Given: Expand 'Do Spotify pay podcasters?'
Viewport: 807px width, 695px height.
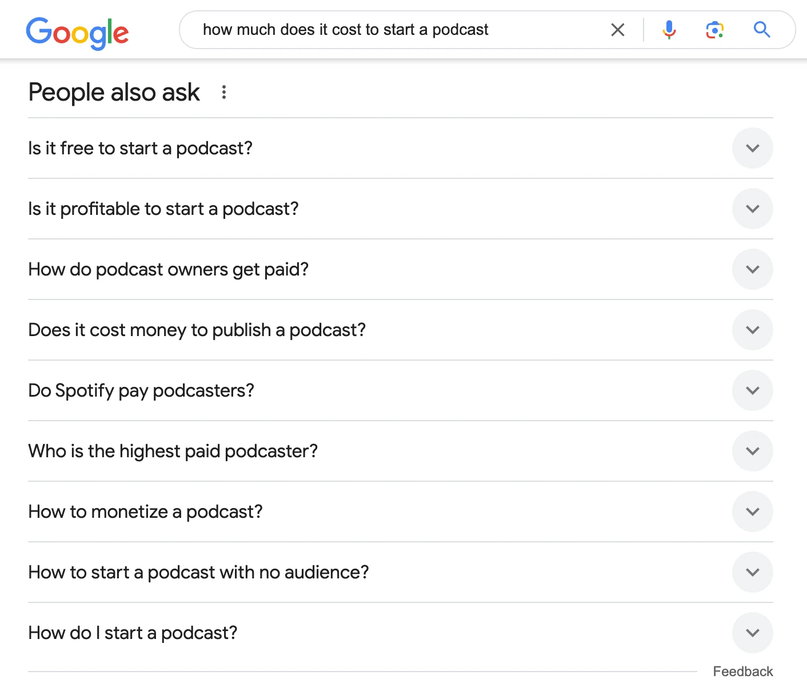Looking at the screenshot, I should point(752,390).
